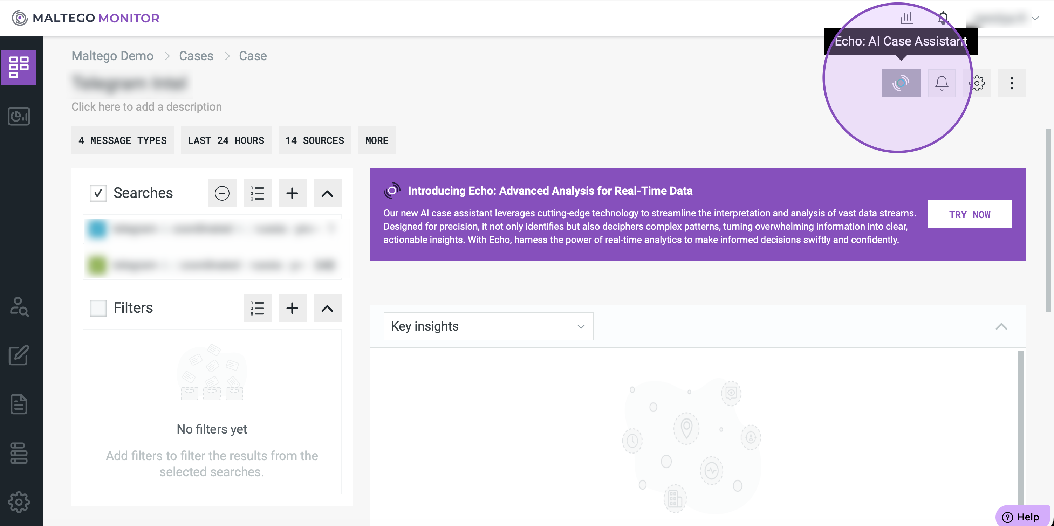Viewport: 1054px width, 526px height.
Task: Open the dashboard grid sidebar icon
Action: (x=19, y=67)
